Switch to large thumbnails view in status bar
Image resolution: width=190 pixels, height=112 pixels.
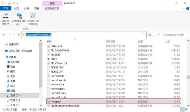click(x=186, y=110)
